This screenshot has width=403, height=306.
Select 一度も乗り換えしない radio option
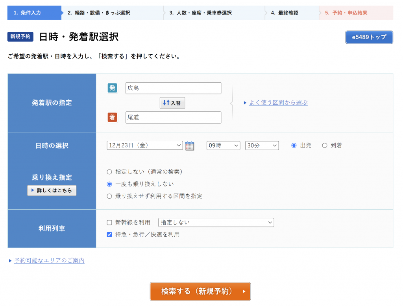coord(109,184)
